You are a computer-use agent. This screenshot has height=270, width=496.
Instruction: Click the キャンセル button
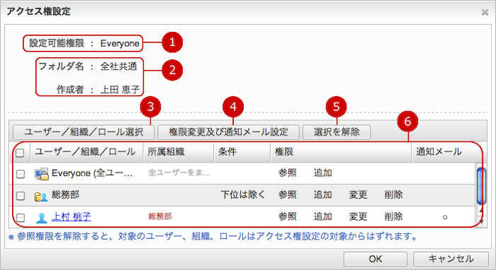coord(451,259)
